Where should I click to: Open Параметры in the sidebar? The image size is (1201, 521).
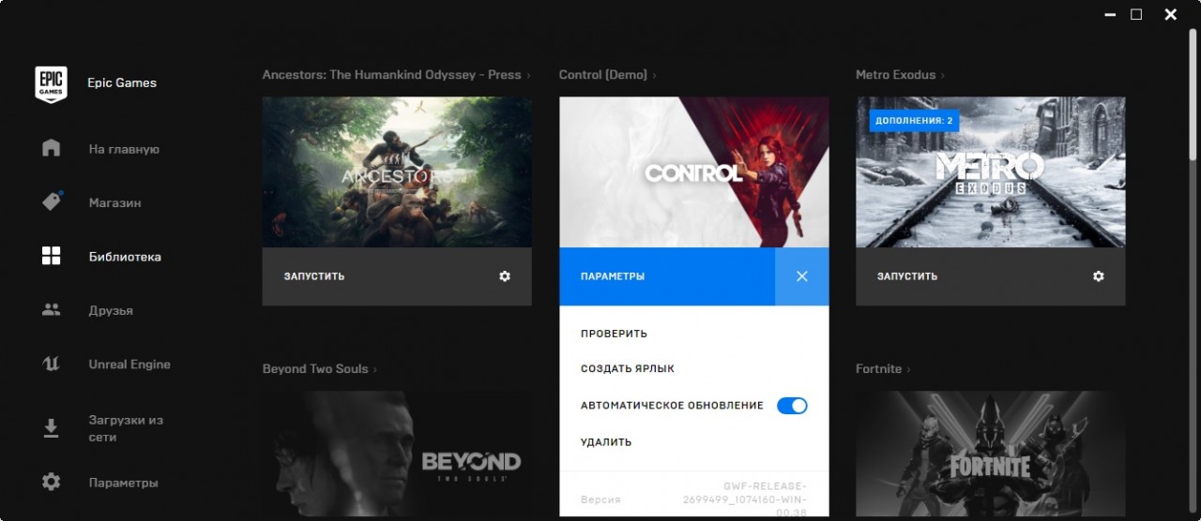pos(123,483)
